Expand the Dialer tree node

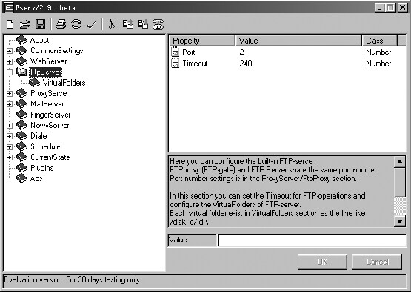[10, 136]
